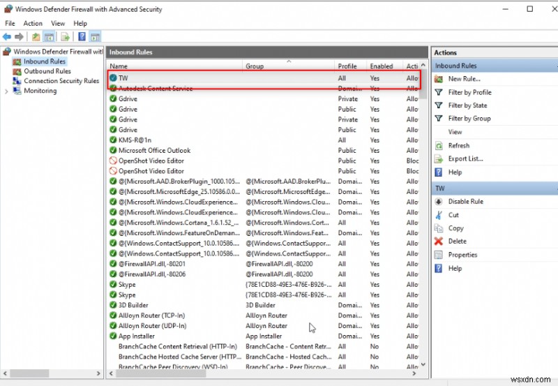The width and height of the screenshot is (558, 386).
Task: Click the New Rule icon in Actions
Action: [439, 79]
